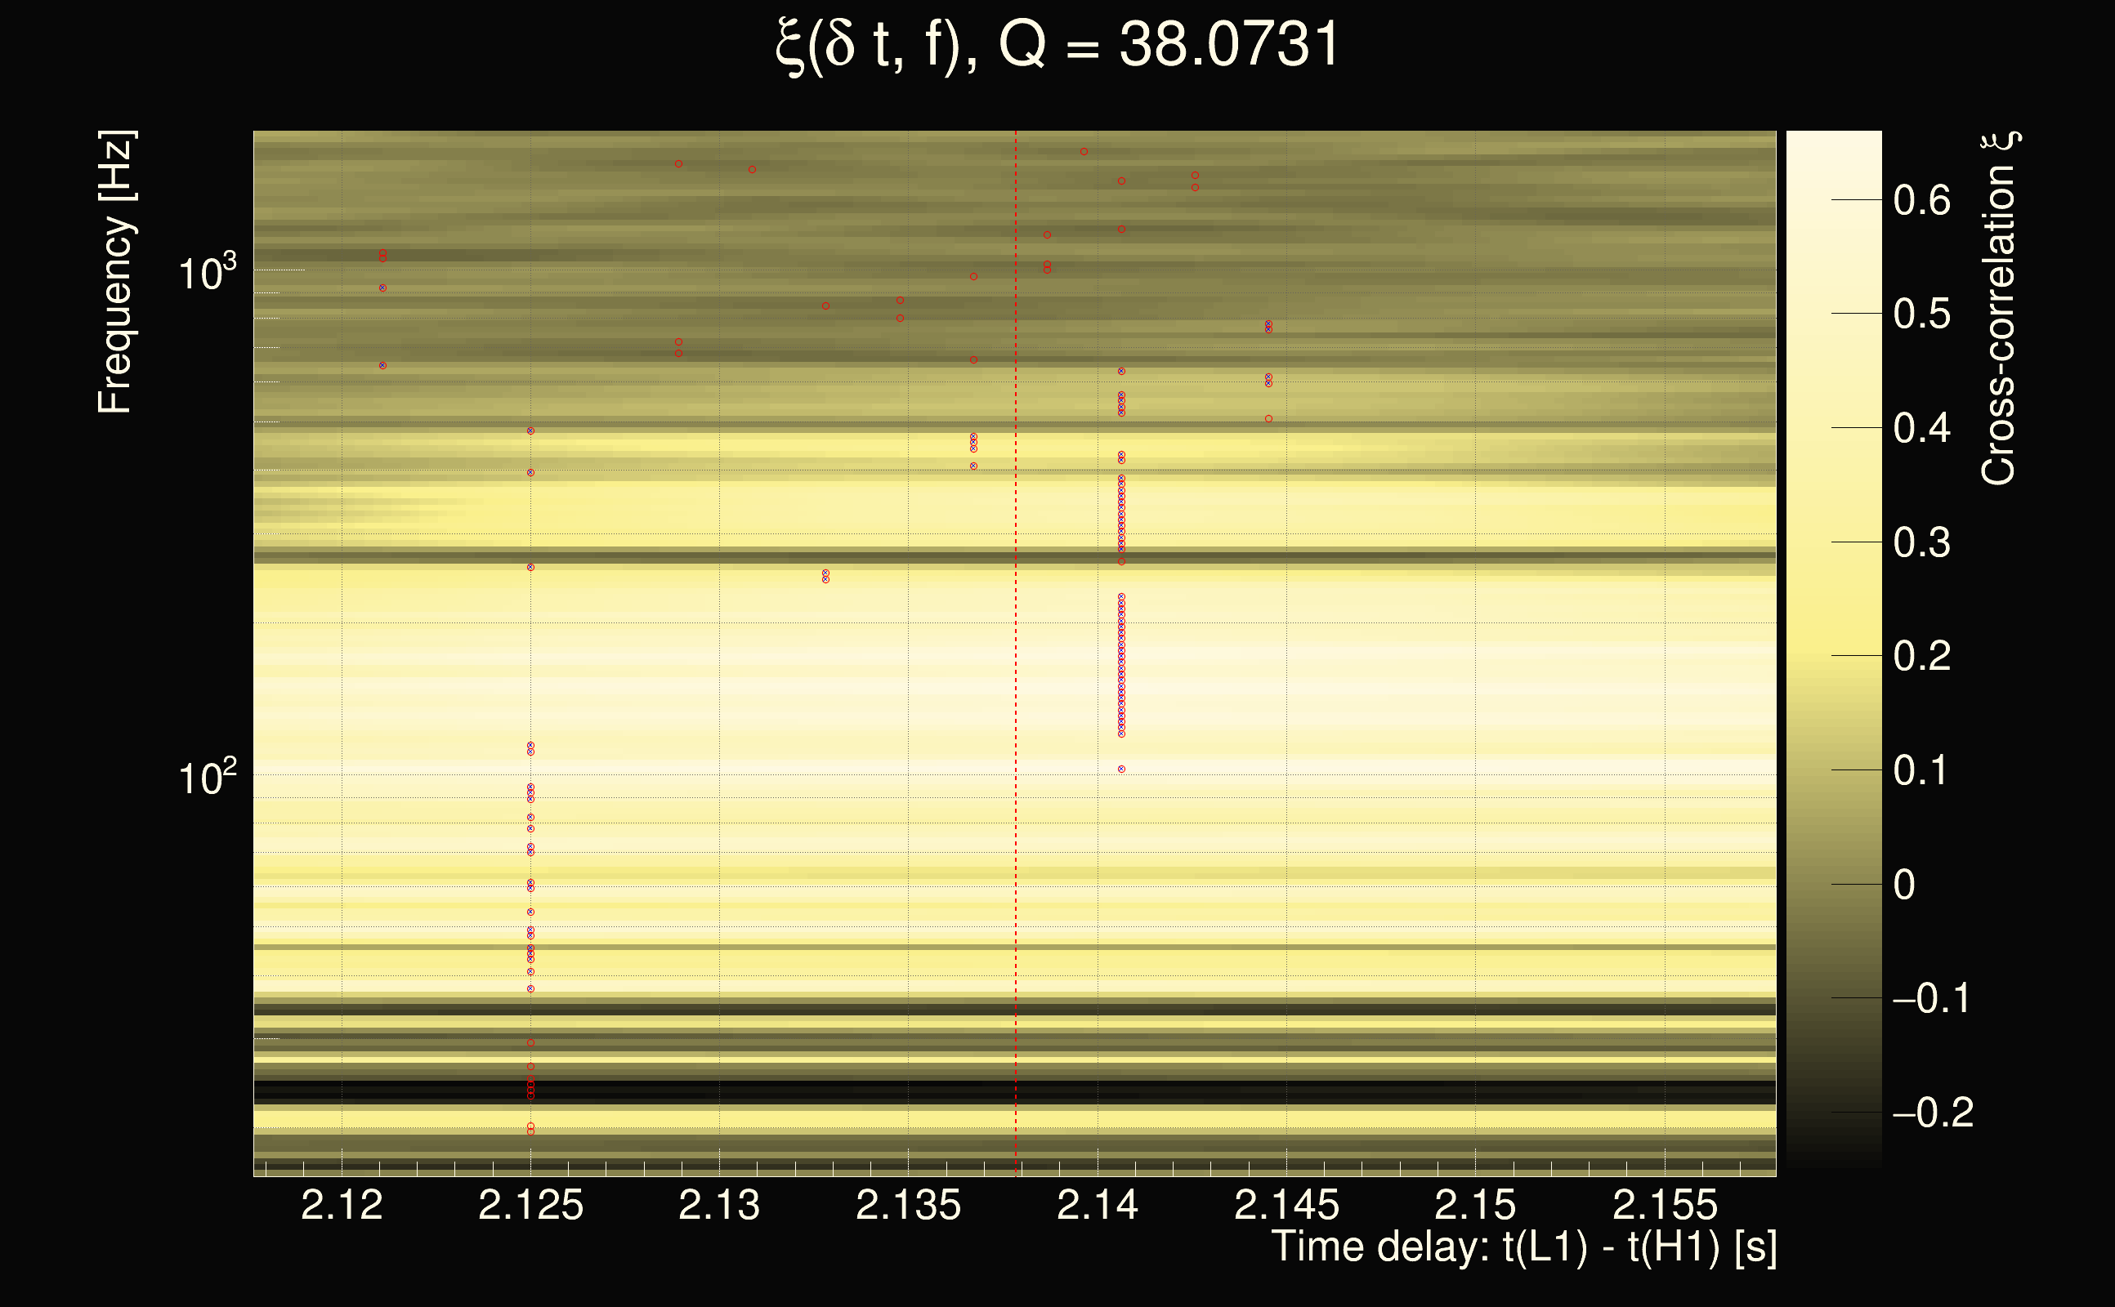
Task: Click the Cross-correlation ξ colorbar label
Action: [1999, 308]
